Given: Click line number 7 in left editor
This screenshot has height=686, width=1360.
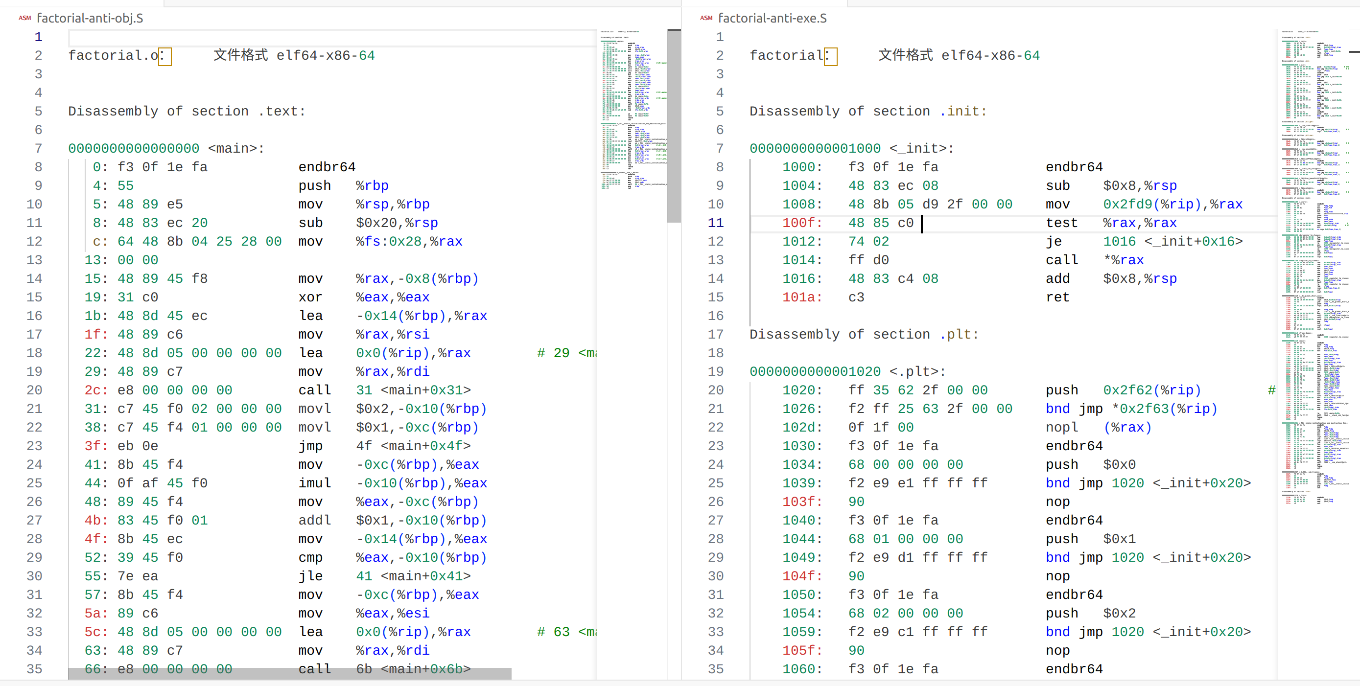Looking at the screenshot, I should (x=38, y=148).
